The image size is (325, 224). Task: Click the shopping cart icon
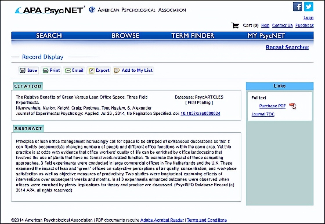pyautogui.click(x=235, y=26)
